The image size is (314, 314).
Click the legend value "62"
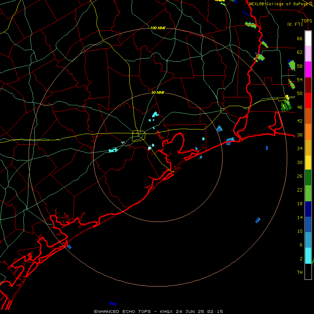pyautogui.click(x=300, y=52)
